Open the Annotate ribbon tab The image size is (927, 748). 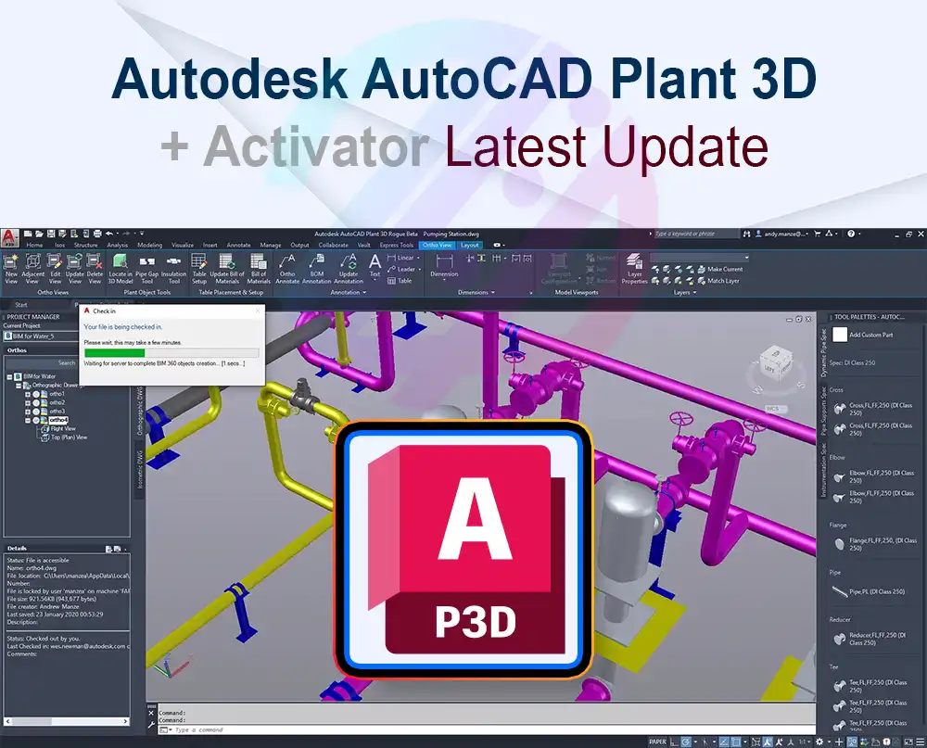tap(238, 245)
